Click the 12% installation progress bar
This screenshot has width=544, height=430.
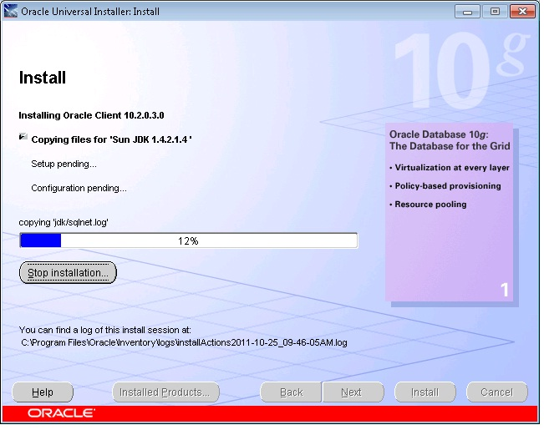[188, 240]
